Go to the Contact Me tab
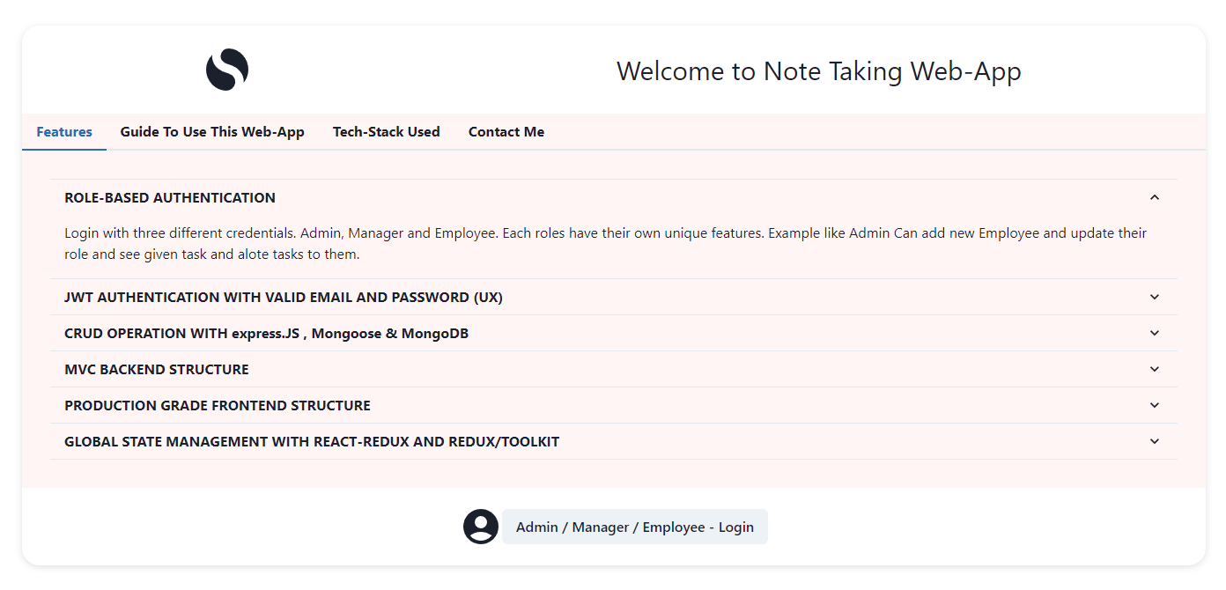 506,132
